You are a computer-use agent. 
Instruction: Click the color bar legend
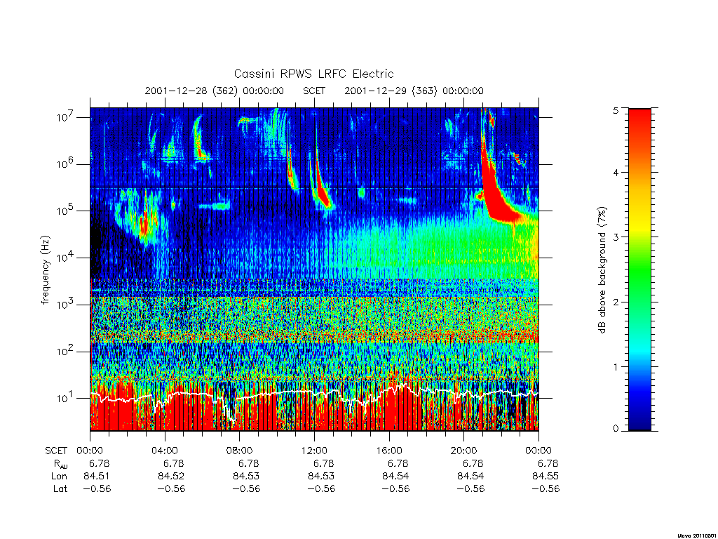(x=639, y=269)
